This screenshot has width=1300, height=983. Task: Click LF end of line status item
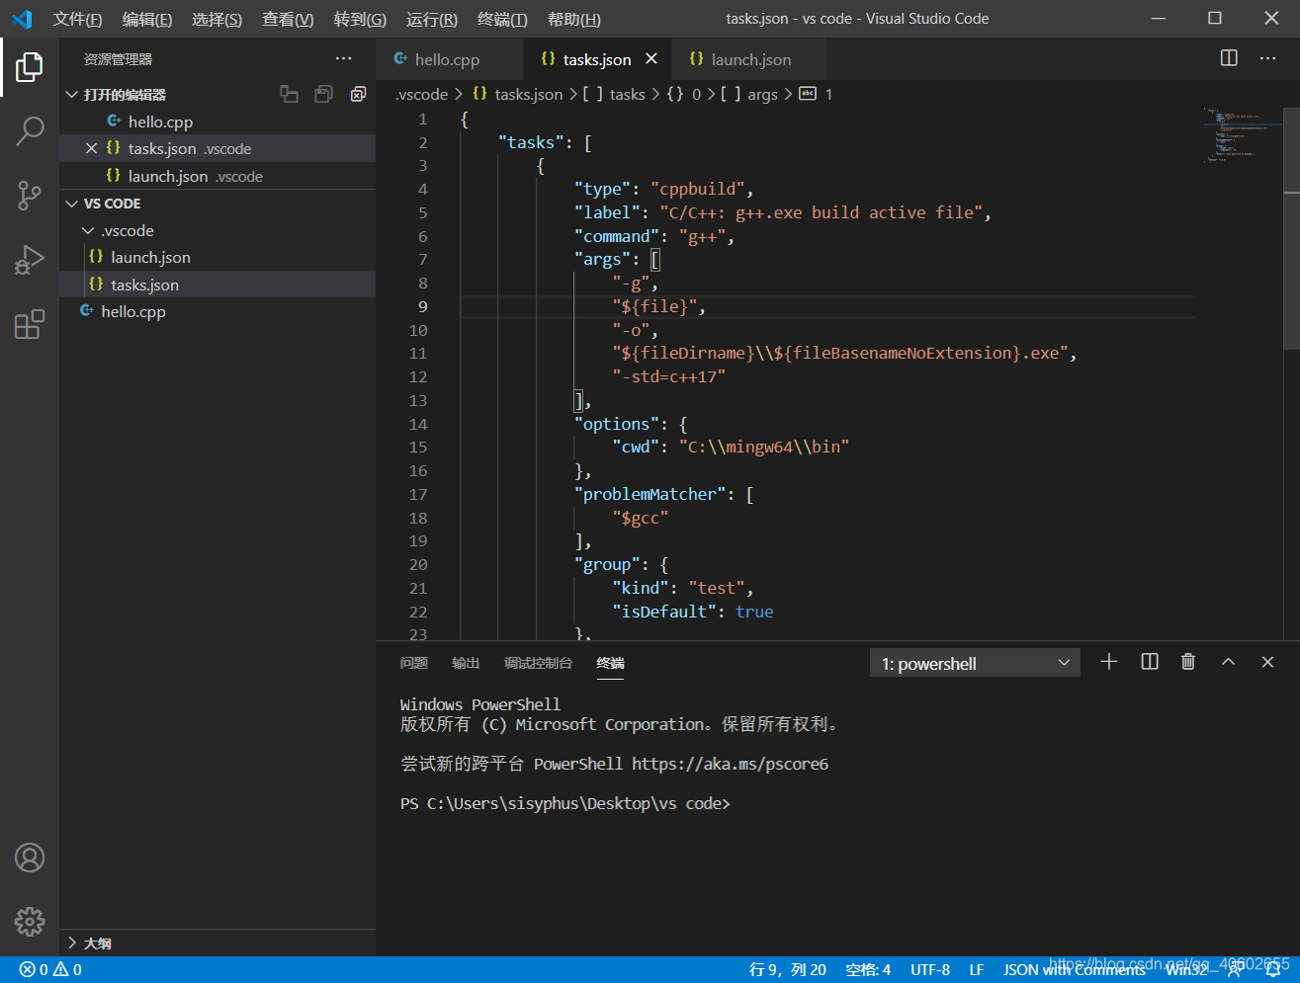tap(977, 969)
